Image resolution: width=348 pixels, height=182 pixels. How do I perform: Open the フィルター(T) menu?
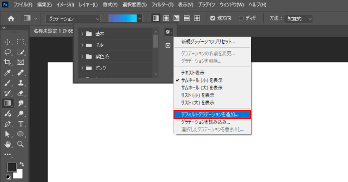point(163,4)
